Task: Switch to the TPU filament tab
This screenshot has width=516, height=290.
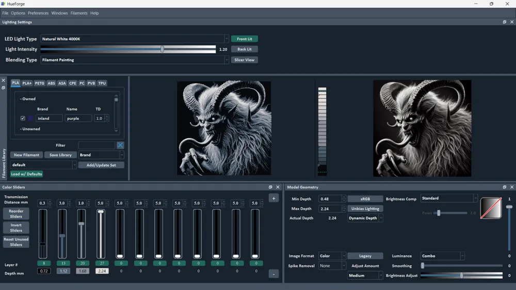Action: (102, 83)
